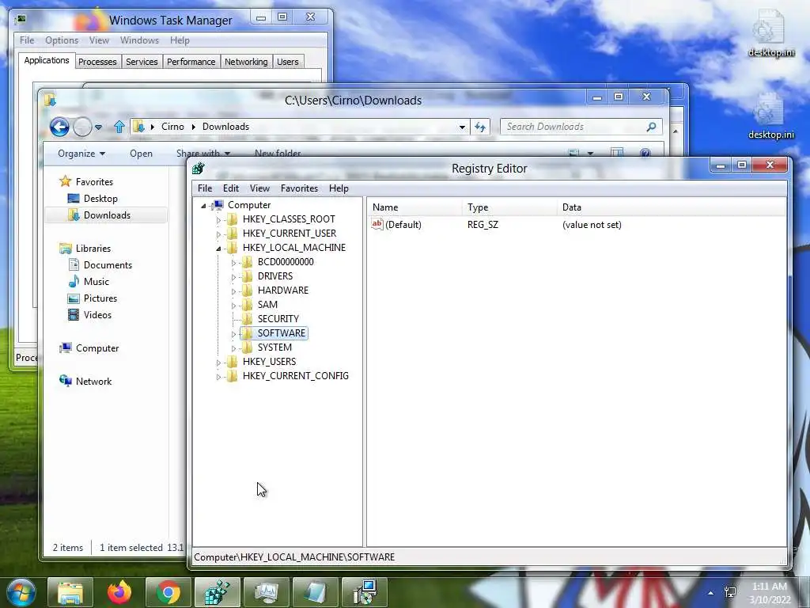Click the Start orb on the taskbar

21,592
